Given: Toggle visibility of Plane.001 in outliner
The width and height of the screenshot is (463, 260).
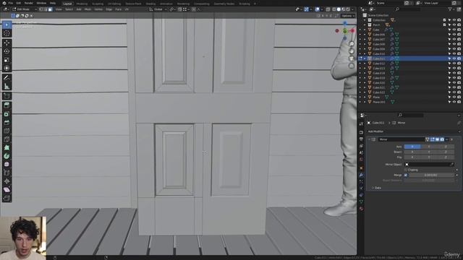Looking at the screenshot, I should point(454,102).
